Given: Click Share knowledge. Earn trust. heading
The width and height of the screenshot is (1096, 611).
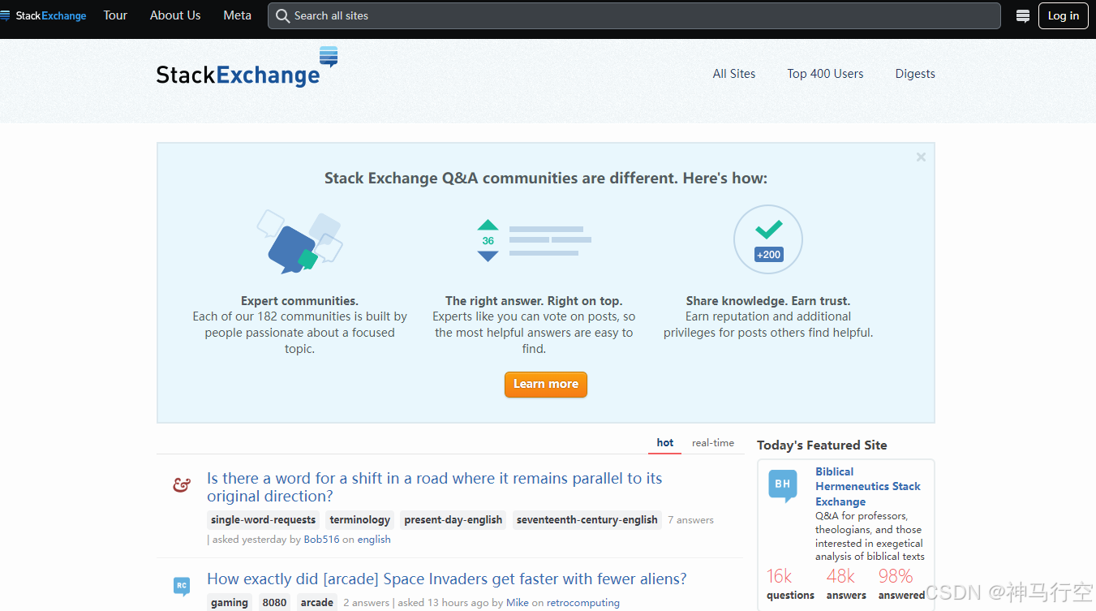Looking at the screenshot, I should click(768, 301).
